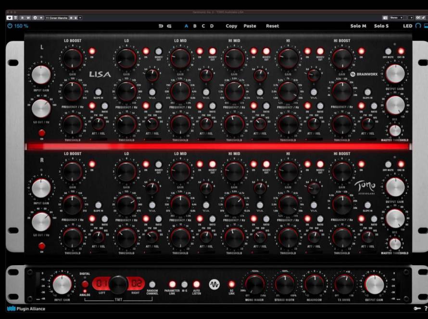This screenshot has height=319, width=428.
Task: Click the host camera snapshot icon
Action: click(385, 18)
